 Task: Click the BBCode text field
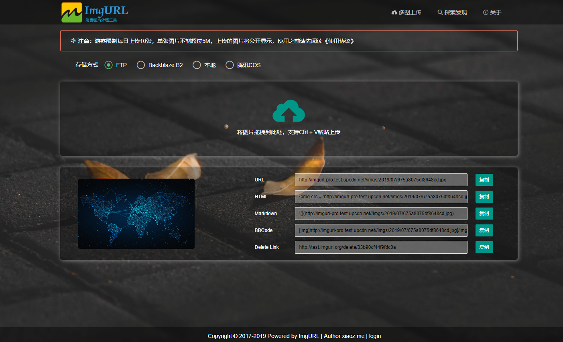click(381, 230)
